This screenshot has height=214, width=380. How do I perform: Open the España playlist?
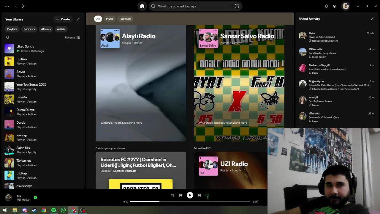pyautogui.click(x=43, y=99)
